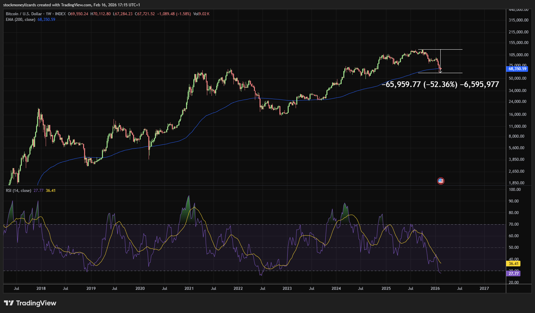
Task: Click the 2022 label on time axis
Action: tap(238, 289)
